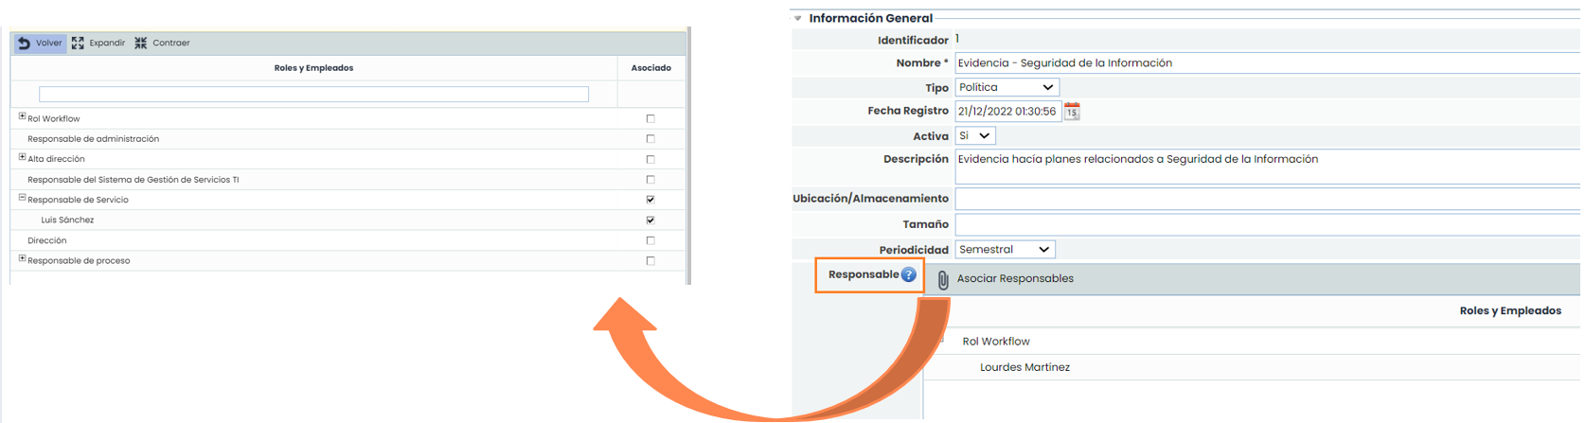Viewport: 1586px width, 423px height.
Task: Uncheck the Responsable de Servicio checkbox
Action: [650, 200]
